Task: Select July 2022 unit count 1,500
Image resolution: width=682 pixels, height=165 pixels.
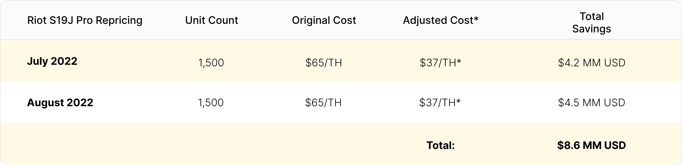Action: tap(211, 63)
